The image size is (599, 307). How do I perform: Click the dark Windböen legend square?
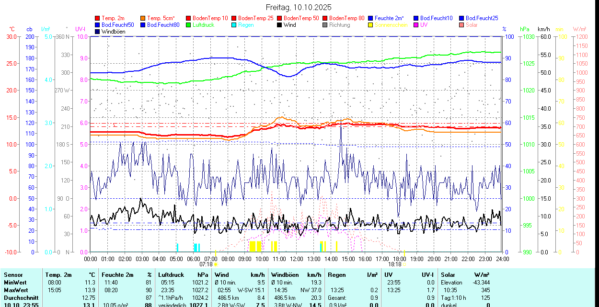(98, 32)
